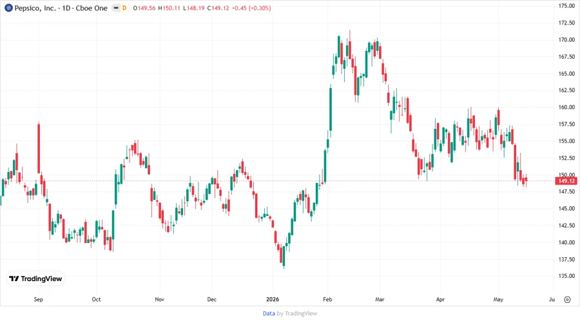Click the O149.56 open value
The image size is (580, 321).
click(x=144, y=8)
